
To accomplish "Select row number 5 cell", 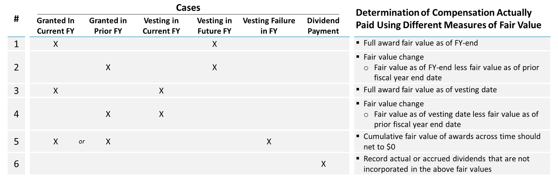I will 16,141.
